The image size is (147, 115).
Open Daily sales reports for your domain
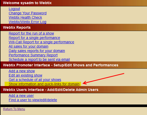coord(37,51)
